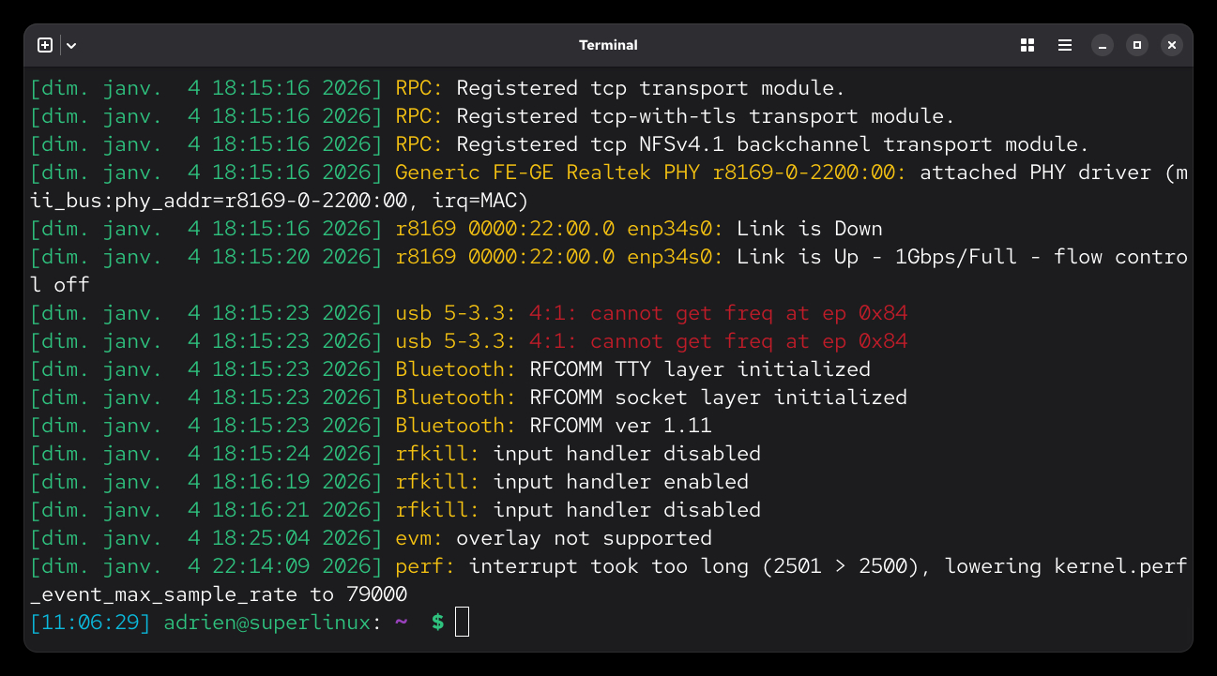Click the new tab plus icon
The width and height of the screenshot is (1217, 676).
point(45,45)
